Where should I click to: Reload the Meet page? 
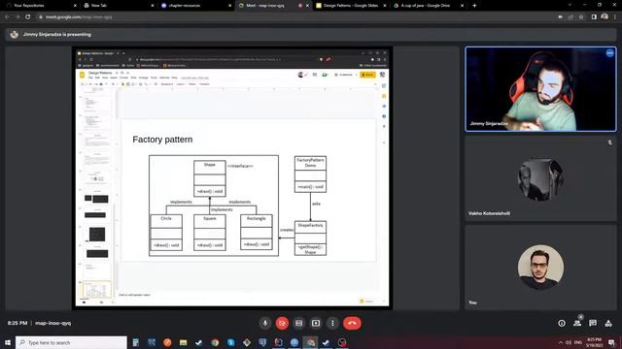tap(28, 17)
